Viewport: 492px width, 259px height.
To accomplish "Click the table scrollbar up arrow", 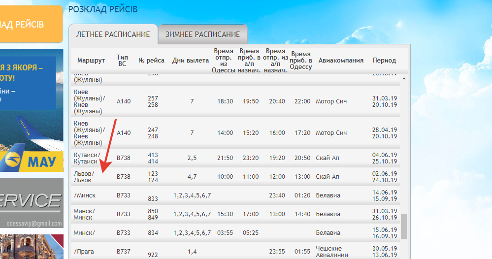I will click(404, 78).
